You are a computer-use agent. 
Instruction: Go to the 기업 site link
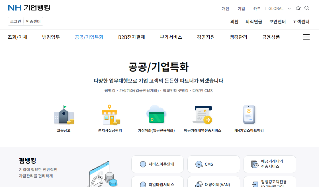tap(241, 9)
